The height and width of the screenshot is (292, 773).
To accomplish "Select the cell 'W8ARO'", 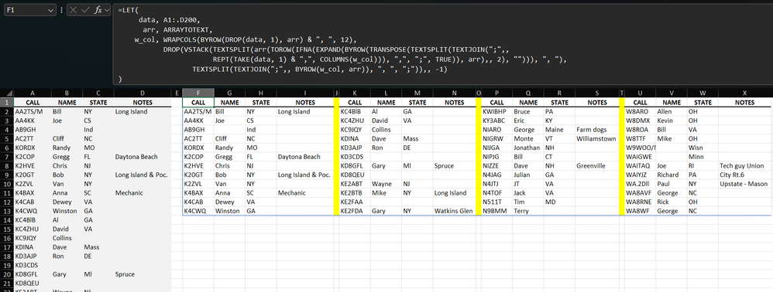I will tap(640, 111).
